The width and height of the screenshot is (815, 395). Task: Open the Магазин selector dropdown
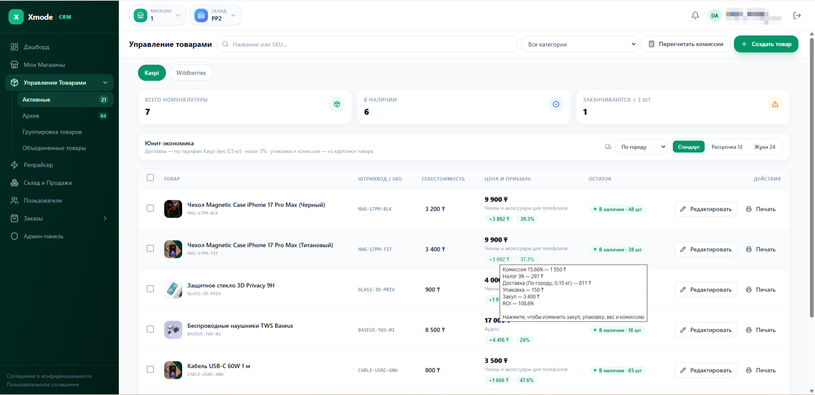(157, 15)
